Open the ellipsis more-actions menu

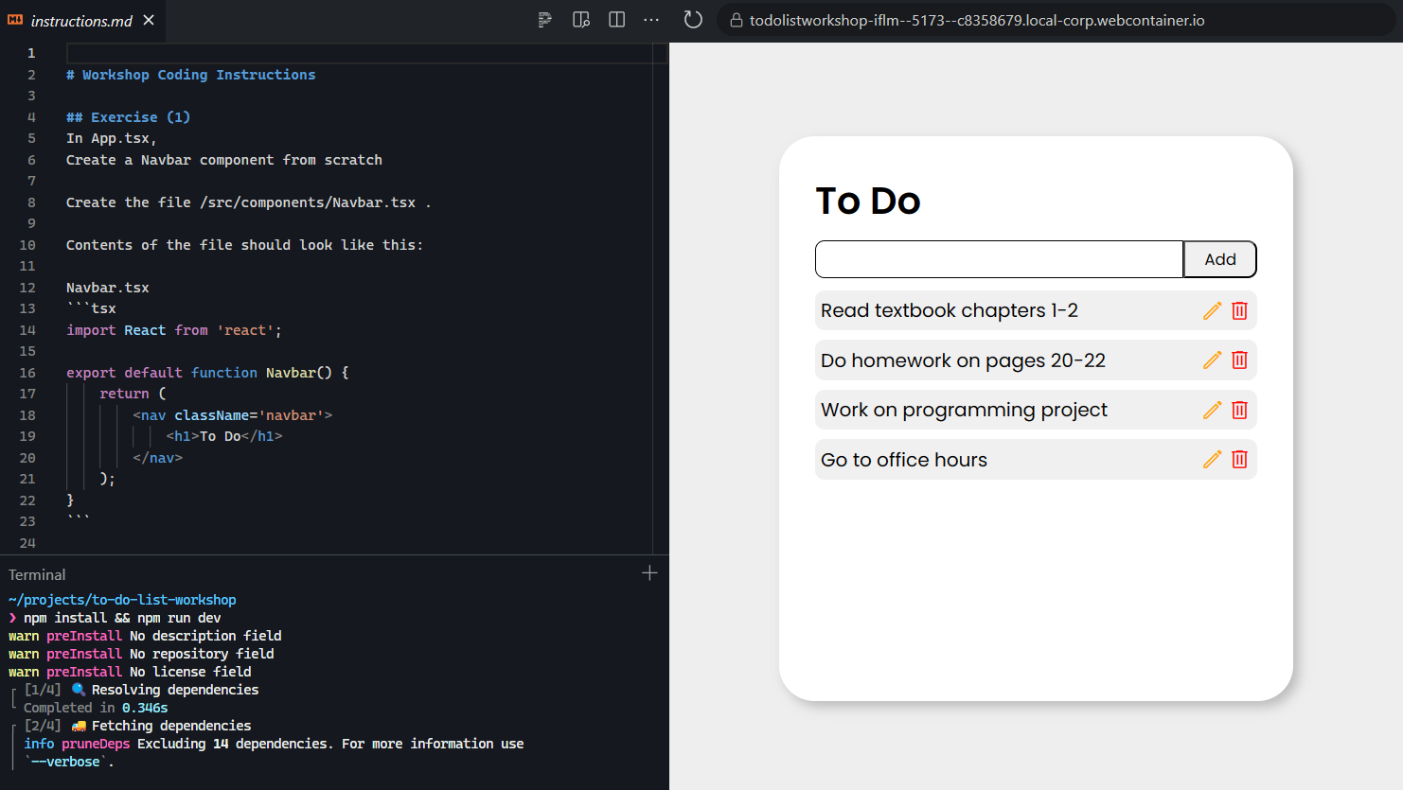click(x=651, y=19)
